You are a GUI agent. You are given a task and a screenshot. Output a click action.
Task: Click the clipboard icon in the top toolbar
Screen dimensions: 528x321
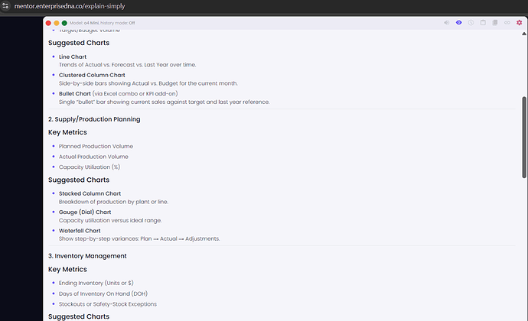483,23
